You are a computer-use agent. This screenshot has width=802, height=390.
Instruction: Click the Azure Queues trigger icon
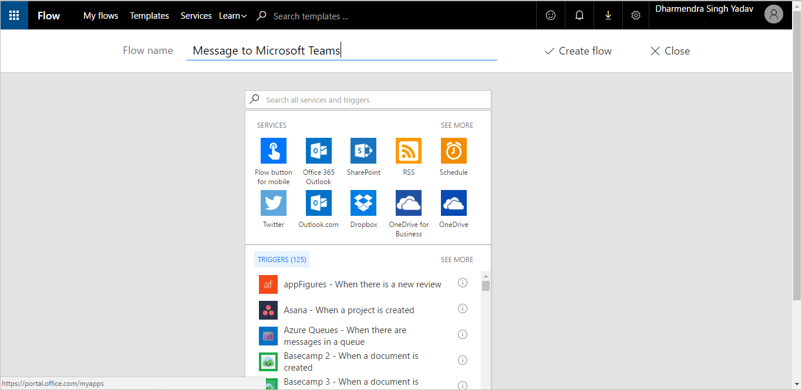pos(268,336)
